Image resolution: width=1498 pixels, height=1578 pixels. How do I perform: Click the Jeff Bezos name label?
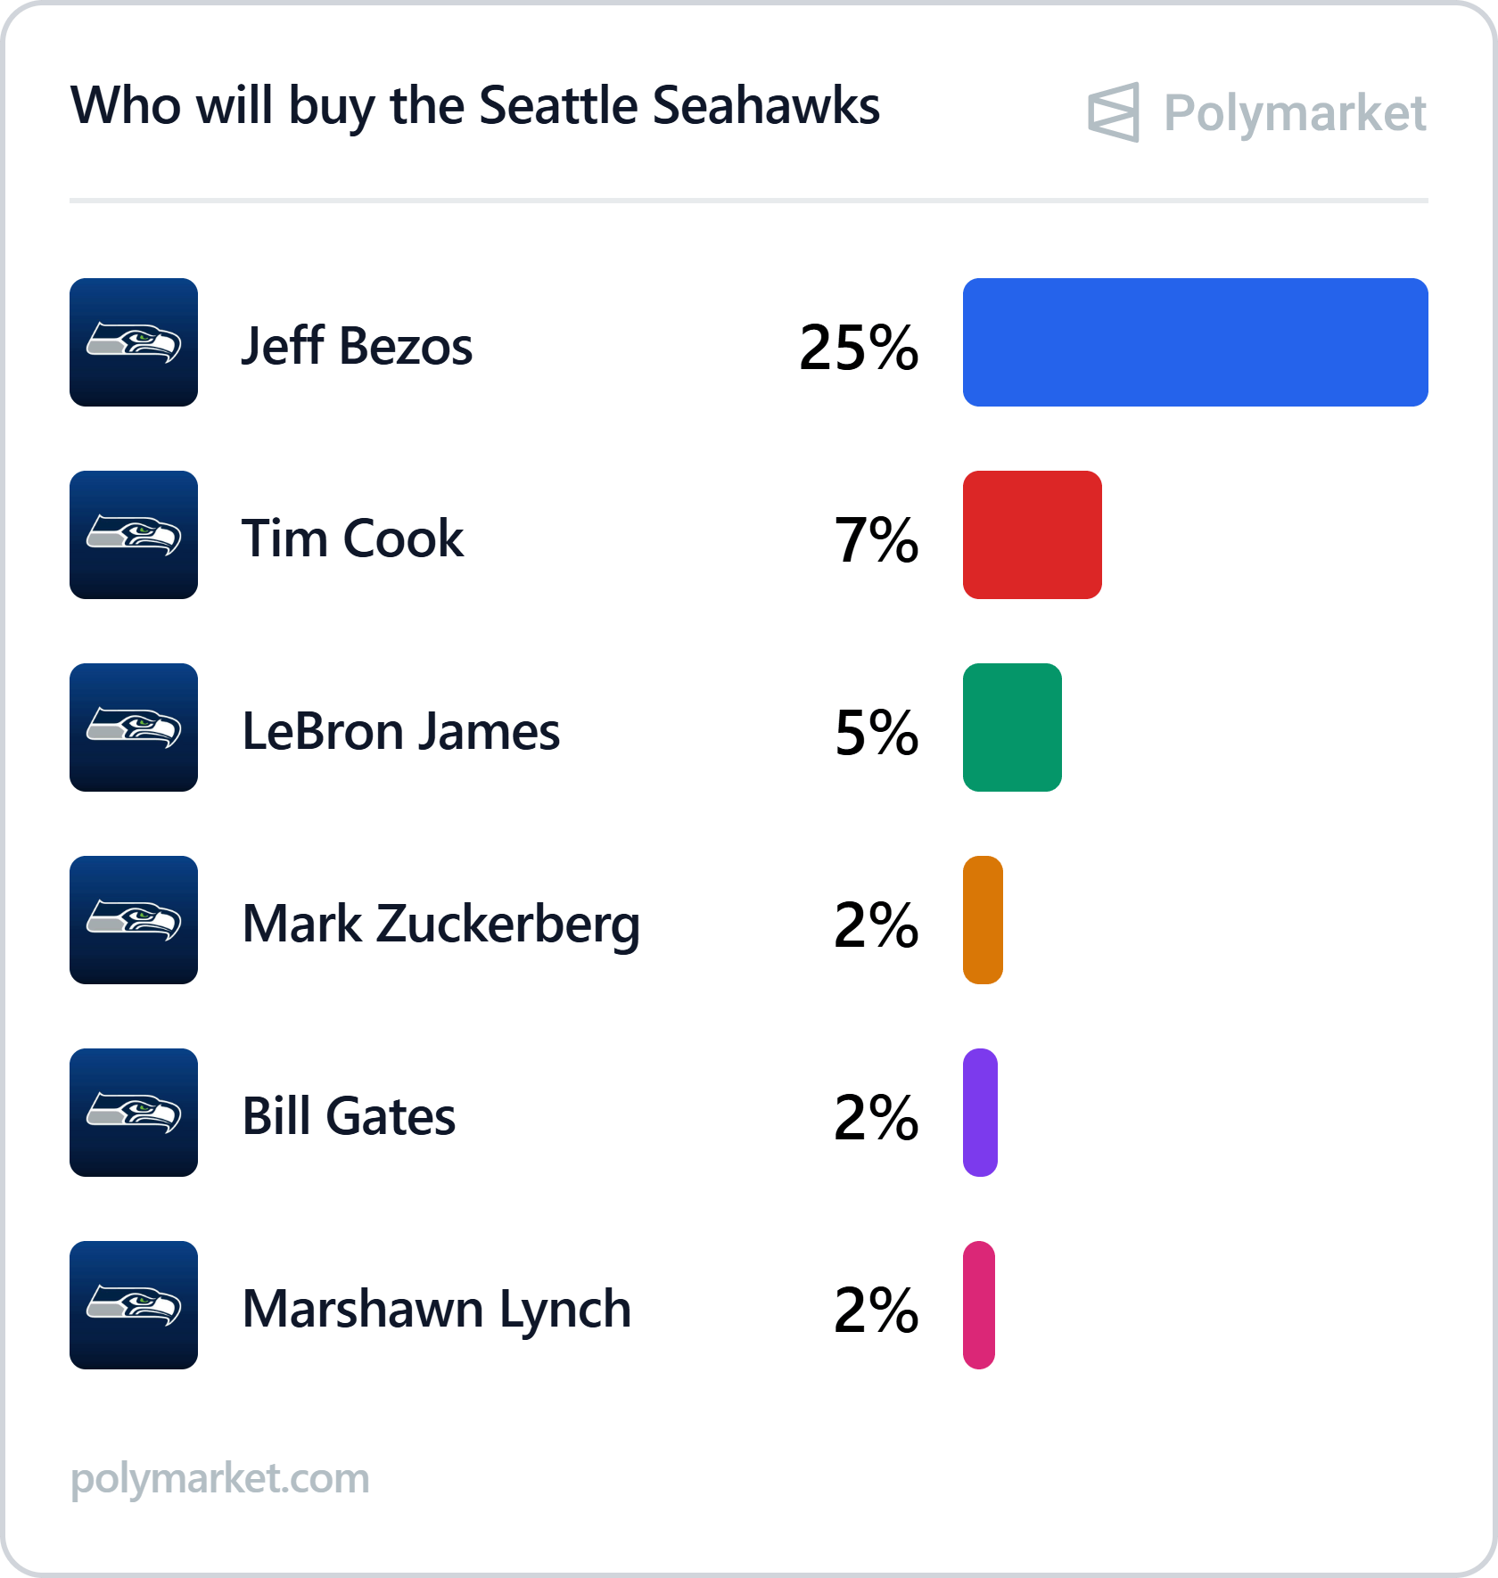pos(357,346)
